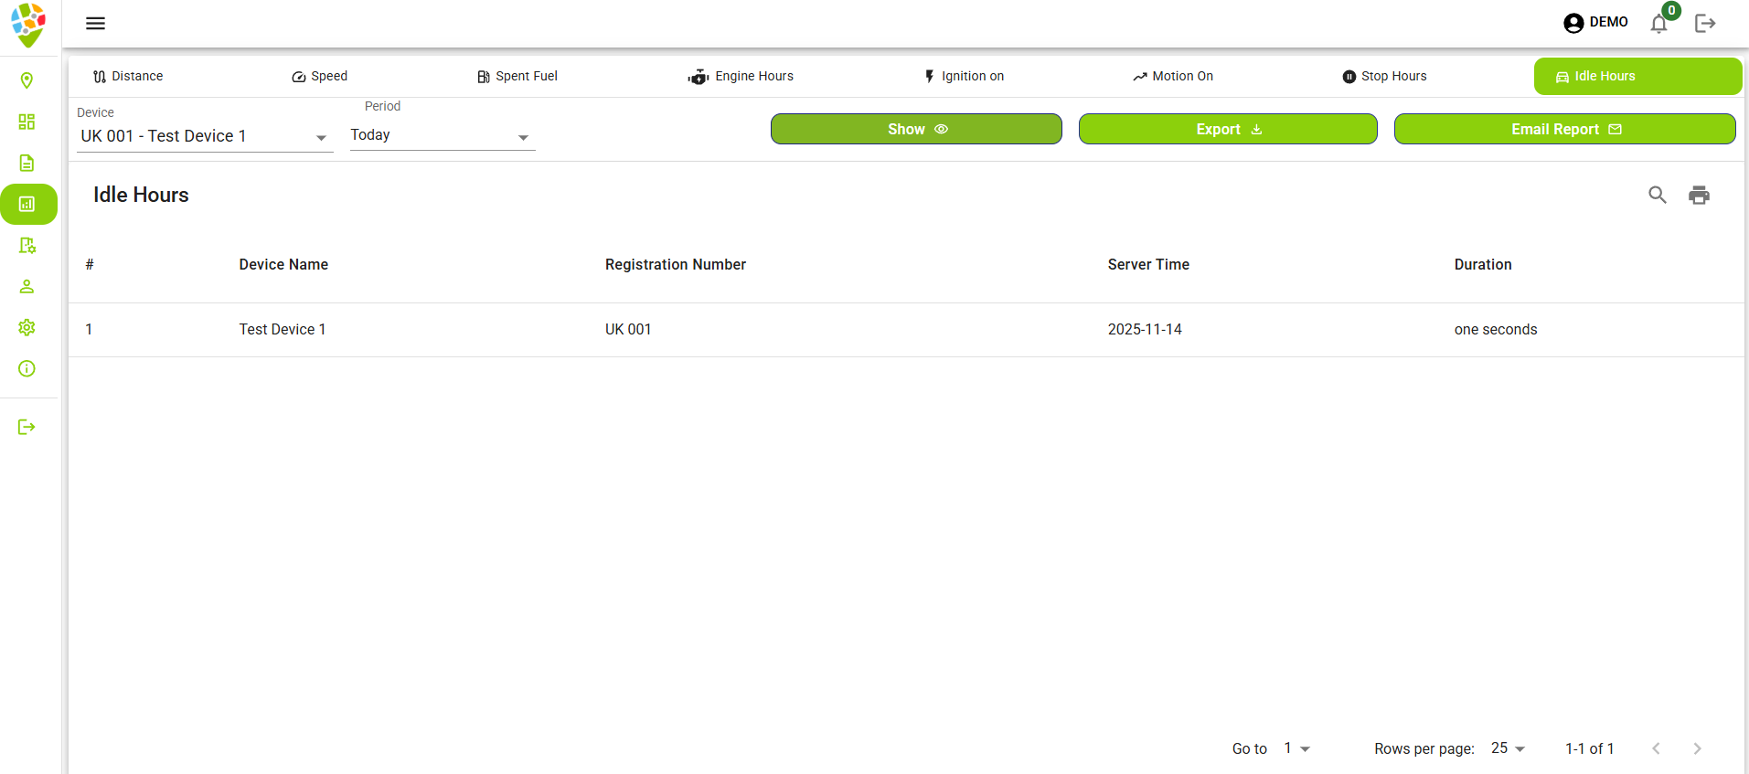Print the Idle Hours report
Image resolution: width=1749 pixels, height=774 pixels.
(1699, 195)
